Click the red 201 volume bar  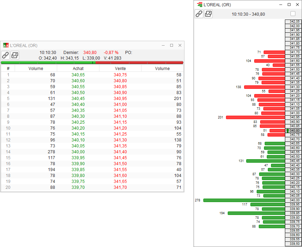coord(256,117)
